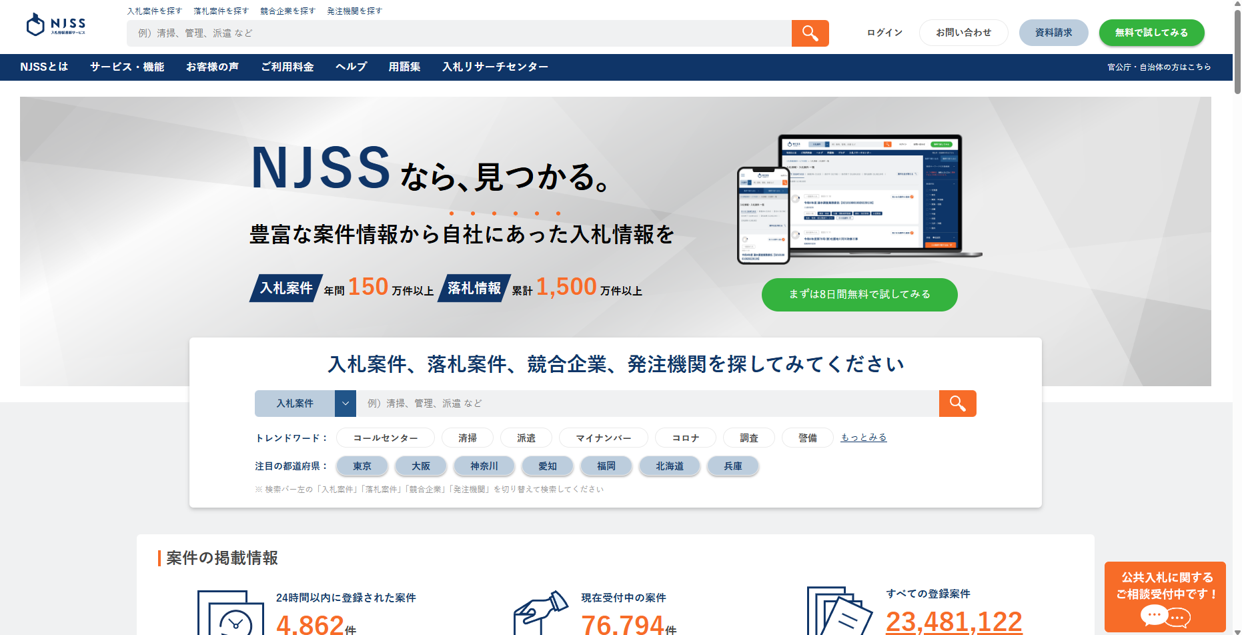Open ヘルプ in navigation bar
This screenshot has height=635, width=1242.
(x=352, y=67)
